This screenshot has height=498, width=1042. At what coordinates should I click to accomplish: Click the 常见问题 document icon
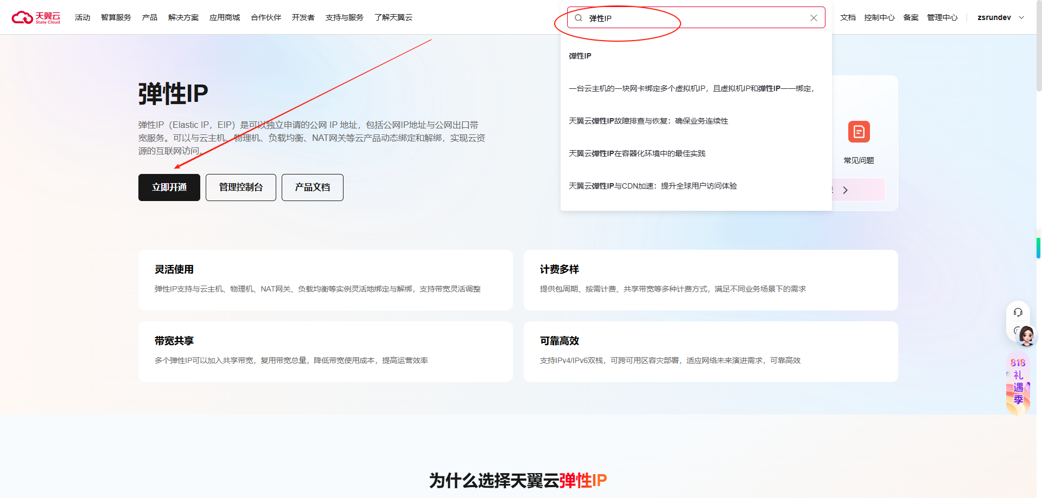click(x=859, y=132)
